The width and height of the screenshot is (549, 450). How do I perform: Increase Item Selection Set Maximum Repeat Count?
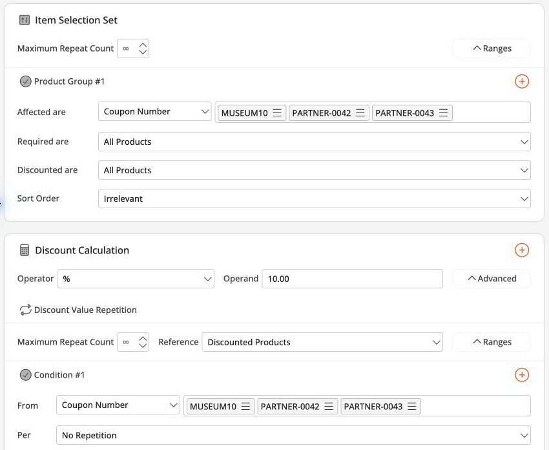coord(143,45)
